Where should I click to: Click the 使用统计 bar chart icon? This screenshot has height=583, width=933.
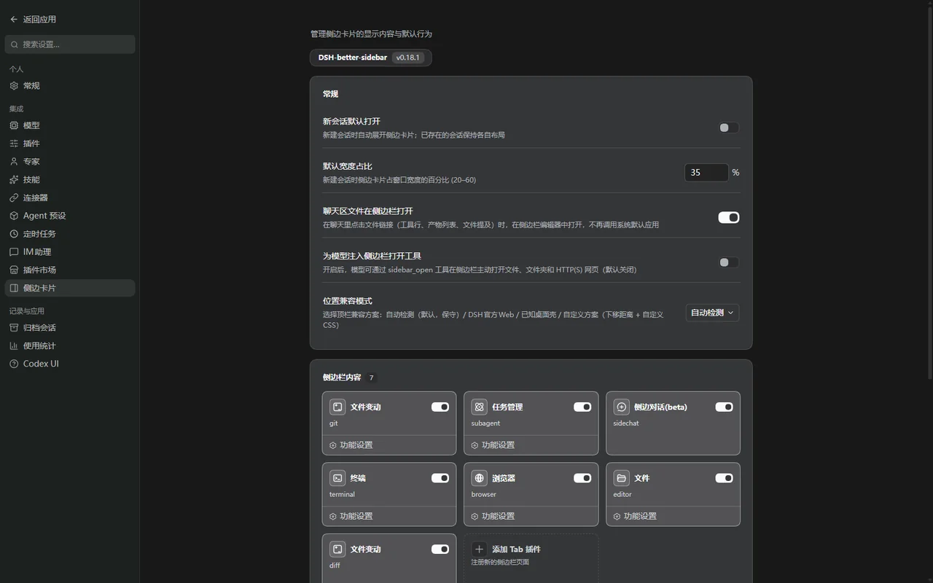[x=14, y=345]
